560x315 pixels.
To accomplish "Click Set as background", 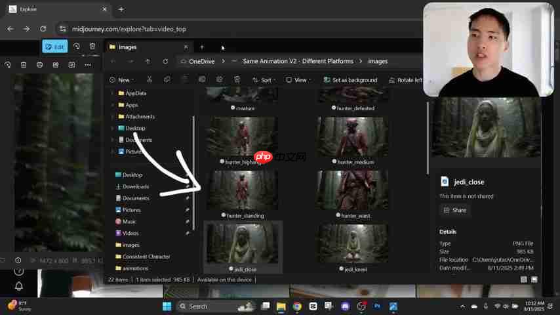I will 350,80.
